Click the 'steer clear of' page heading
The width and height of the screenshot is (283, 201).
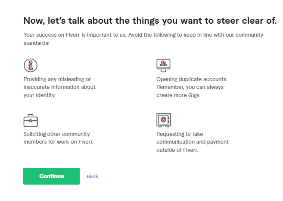click(150, 20)
